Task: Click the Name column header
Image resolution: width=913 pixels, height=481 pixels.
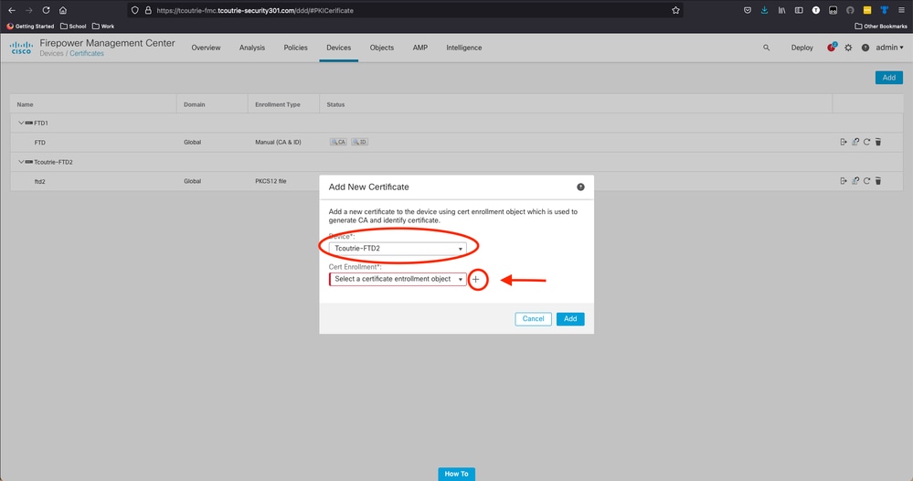Action: coord(25,105)
